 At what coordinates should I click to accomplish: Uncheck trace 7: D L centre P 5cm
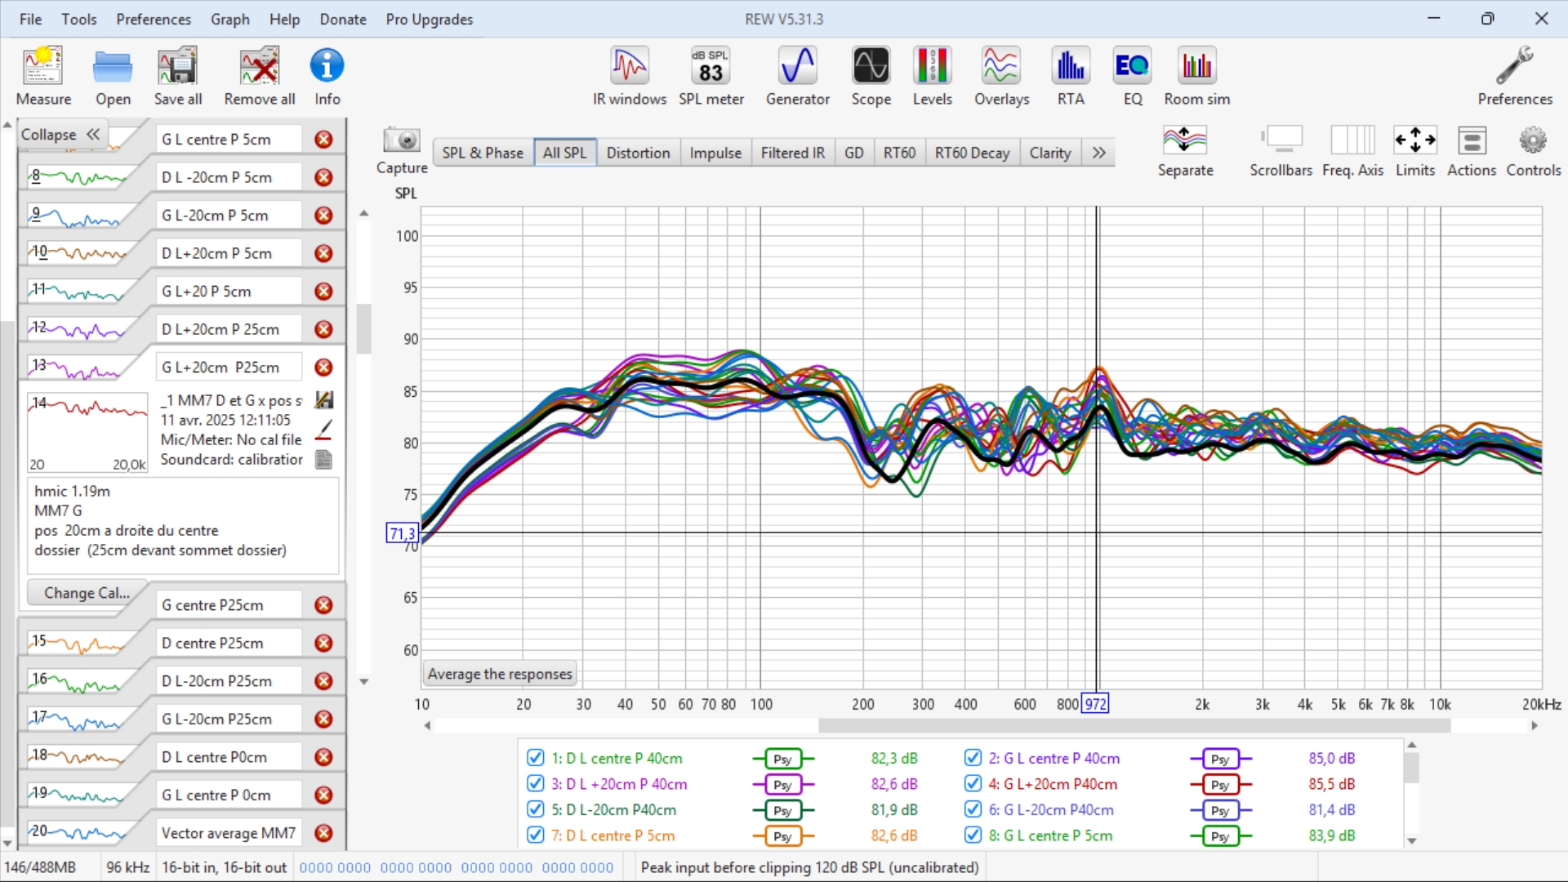[536, 835]
